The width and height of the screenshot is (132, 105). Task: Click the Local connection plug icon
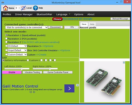pyautogui.click(x=23, y=8)
